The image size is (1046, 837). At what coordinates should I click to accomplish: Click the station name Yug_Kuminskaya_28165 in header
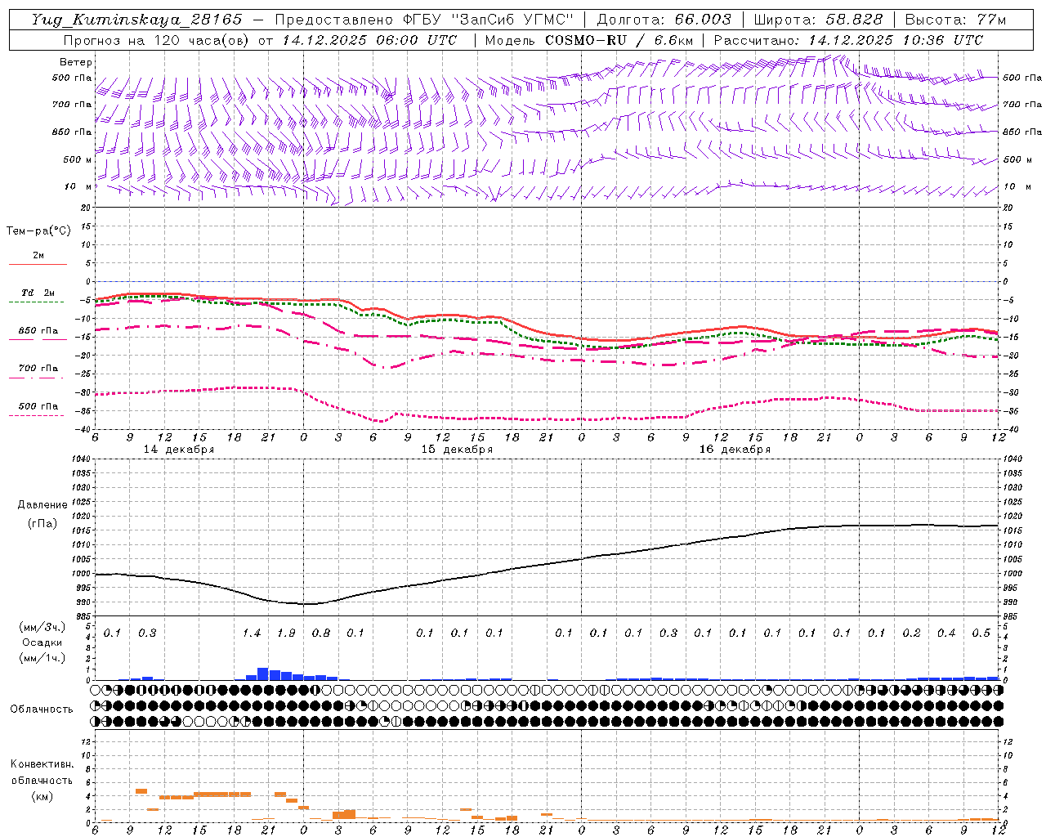pos(136,20)
